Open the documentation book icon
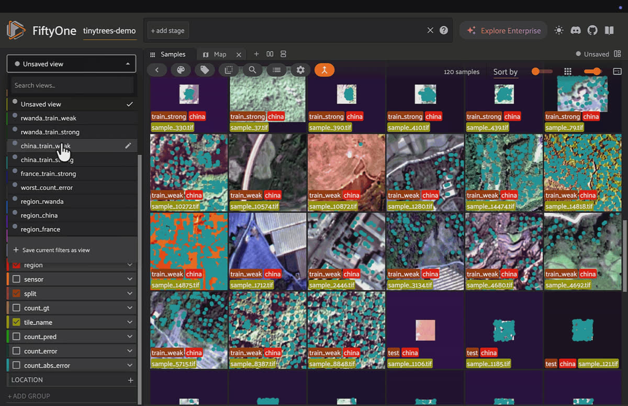Image resolution: width=628 pixels, height=406 pixels. pyautogui.click(x=609, y=30)
